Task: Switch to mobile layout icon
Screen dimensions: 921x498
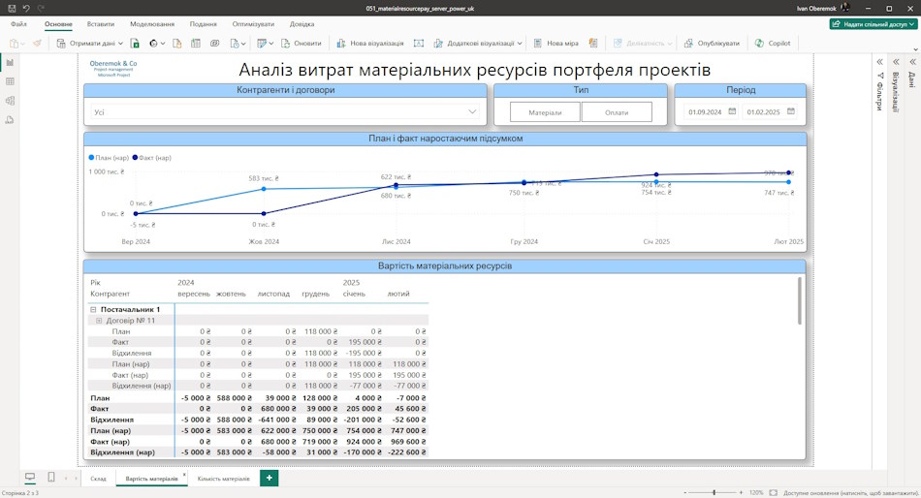Action: (x=51, y=478)
